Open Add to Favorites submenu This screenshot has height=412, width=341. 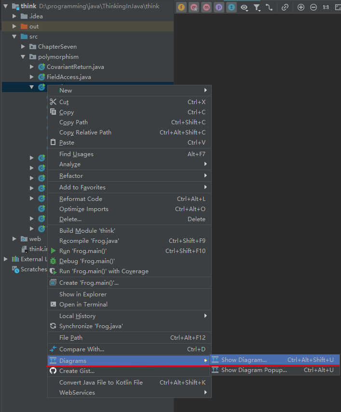(129, 187)
